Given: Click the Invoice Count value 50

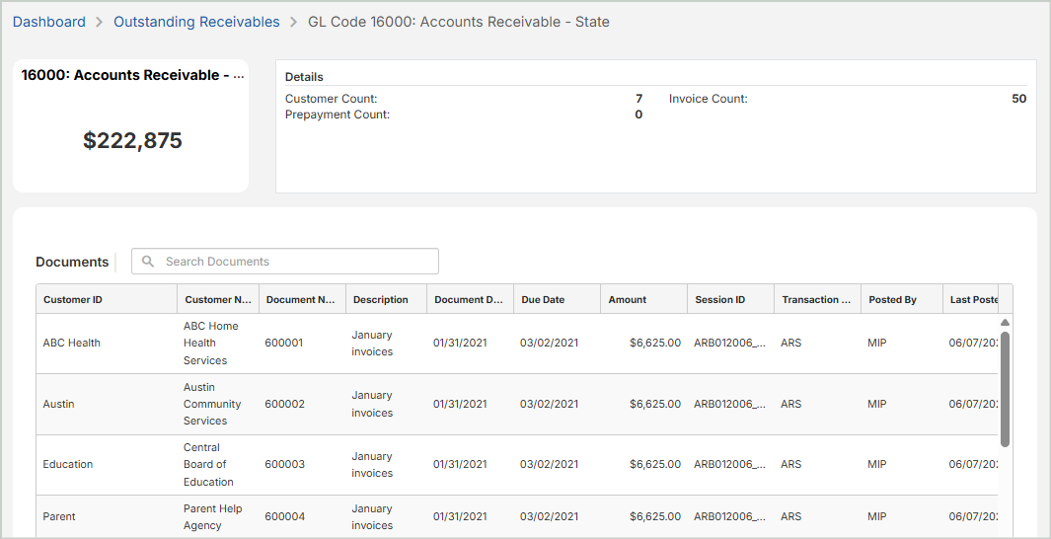Looking at the screenshot, I should [x=1018, y=99].
